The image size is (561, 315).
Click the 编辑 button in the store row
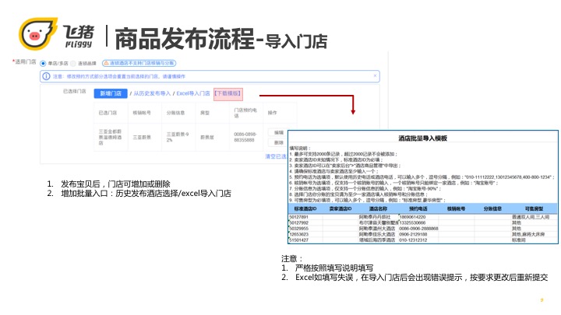pos(279,132)
